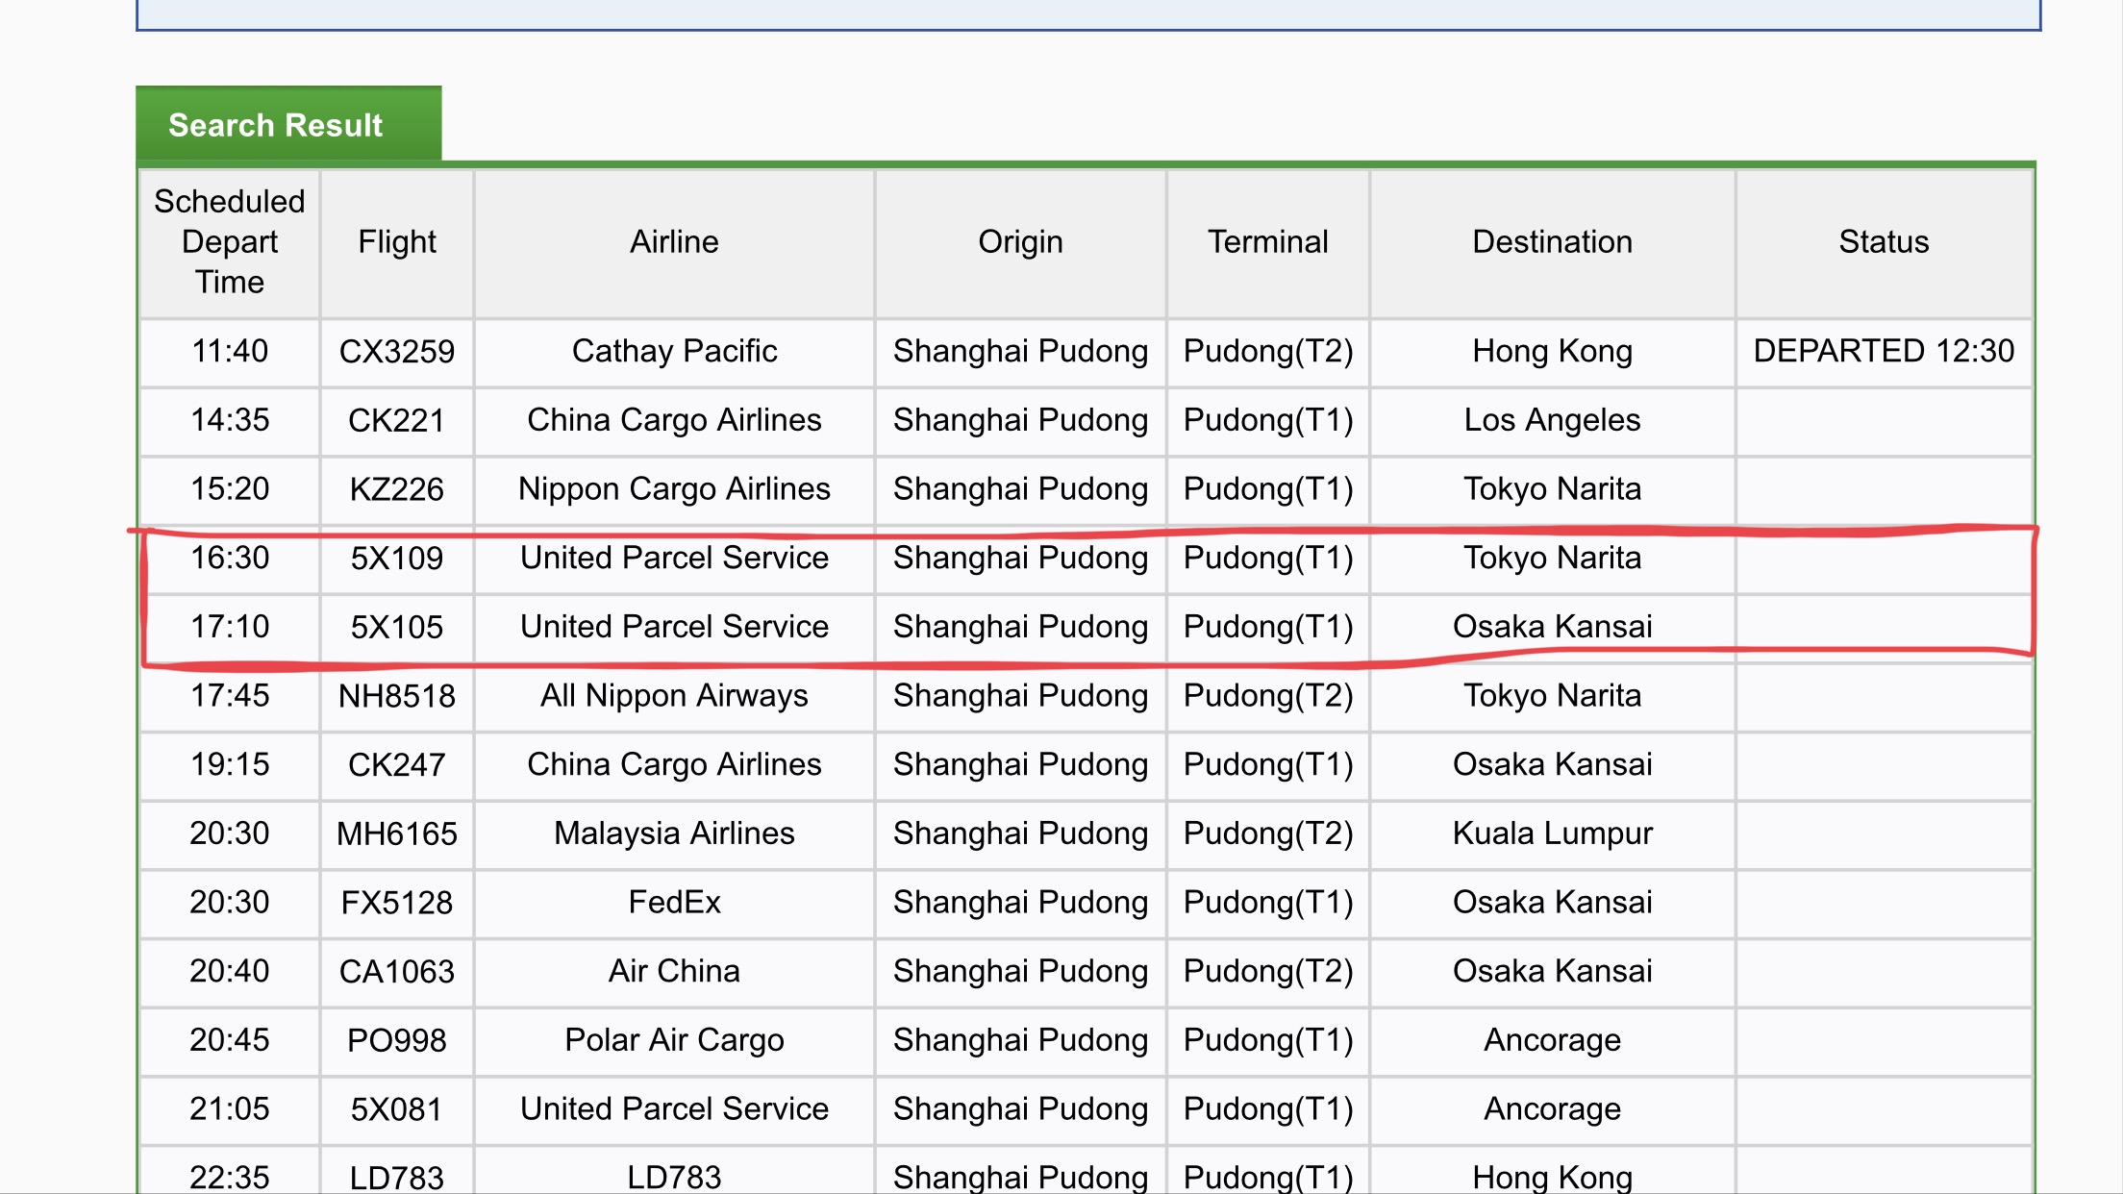Select flight CA1063 Air China
Image resolution: width=2123 pixels, height=1194 pixels.
pos(397,972)
